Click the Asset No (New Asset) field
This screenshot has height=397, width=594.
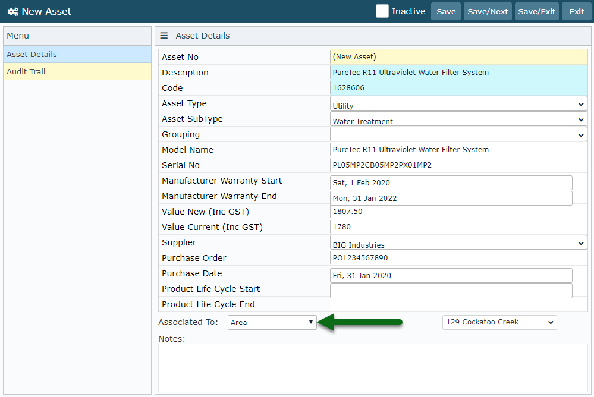459,57
